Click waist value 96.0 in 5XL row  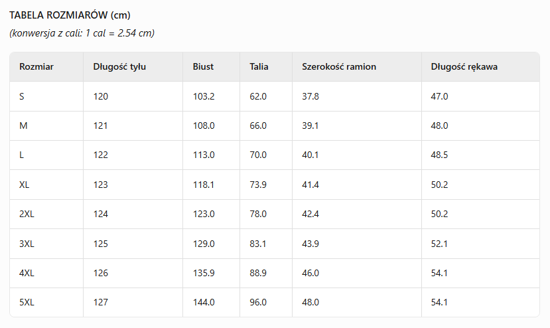(258, 302)
